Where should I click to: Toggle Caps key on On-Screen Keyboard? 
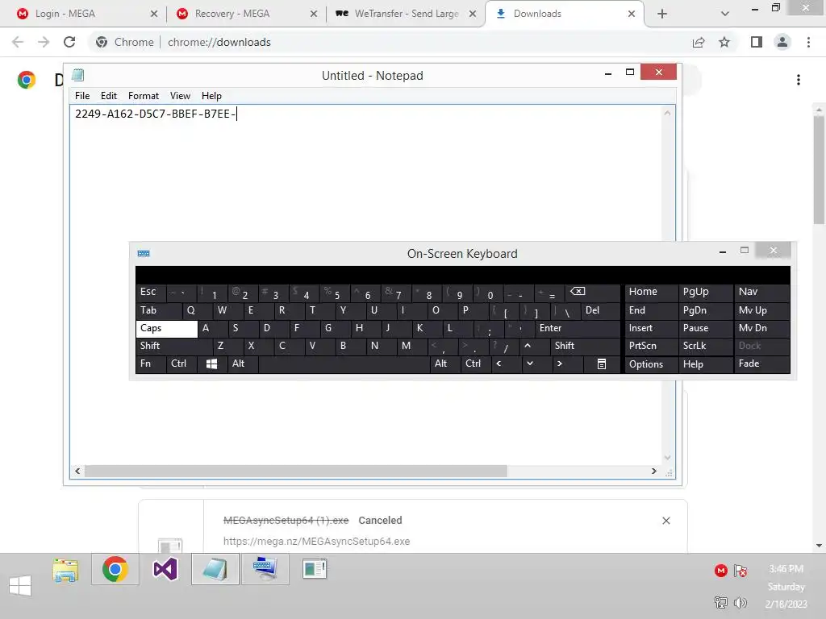(x=166, y=329)
